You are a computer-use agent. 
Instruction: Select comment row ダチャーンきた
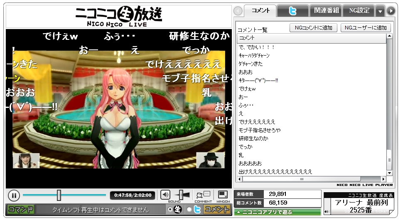(x=312, y=64)
